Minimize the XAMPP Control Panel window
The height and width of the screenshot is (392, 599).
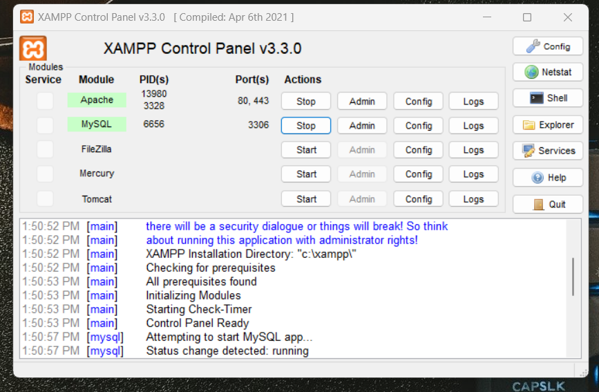click(x=487, y=17)
